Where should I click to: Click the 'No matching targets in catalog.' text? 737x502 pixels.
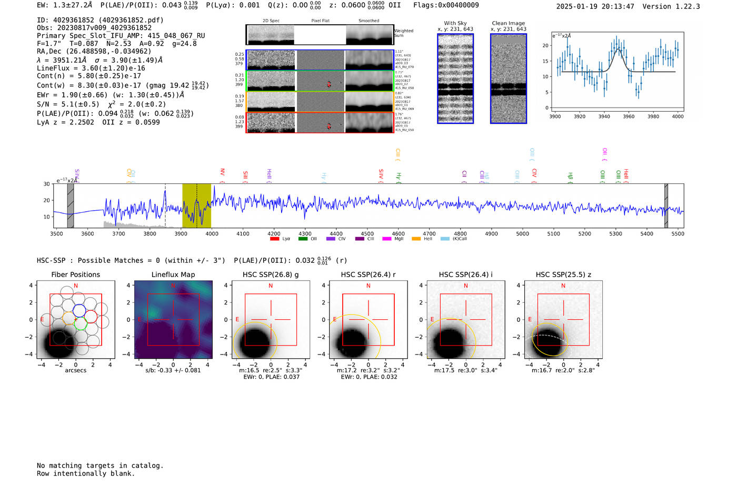100,466
